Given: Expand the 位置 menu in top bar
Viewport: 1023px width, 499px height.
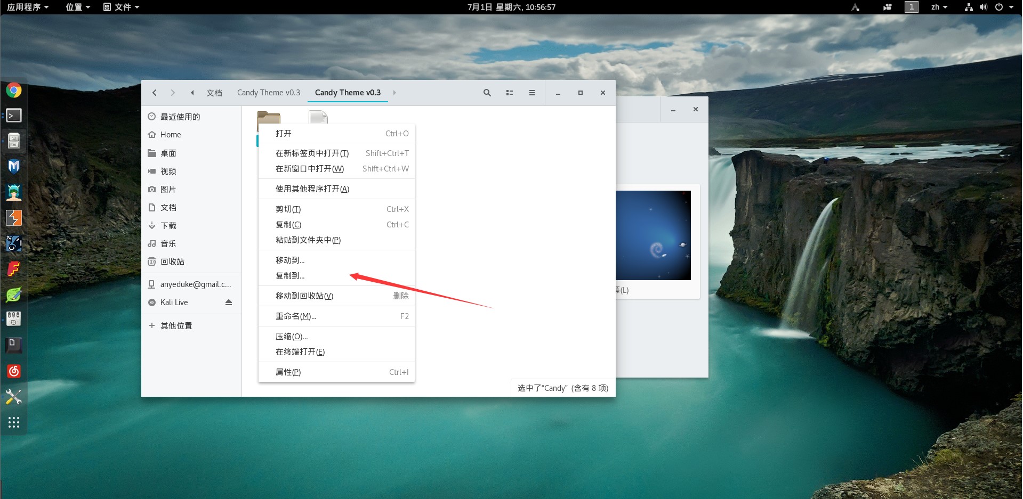Looking at the screenshot, I should coord(78,7).
